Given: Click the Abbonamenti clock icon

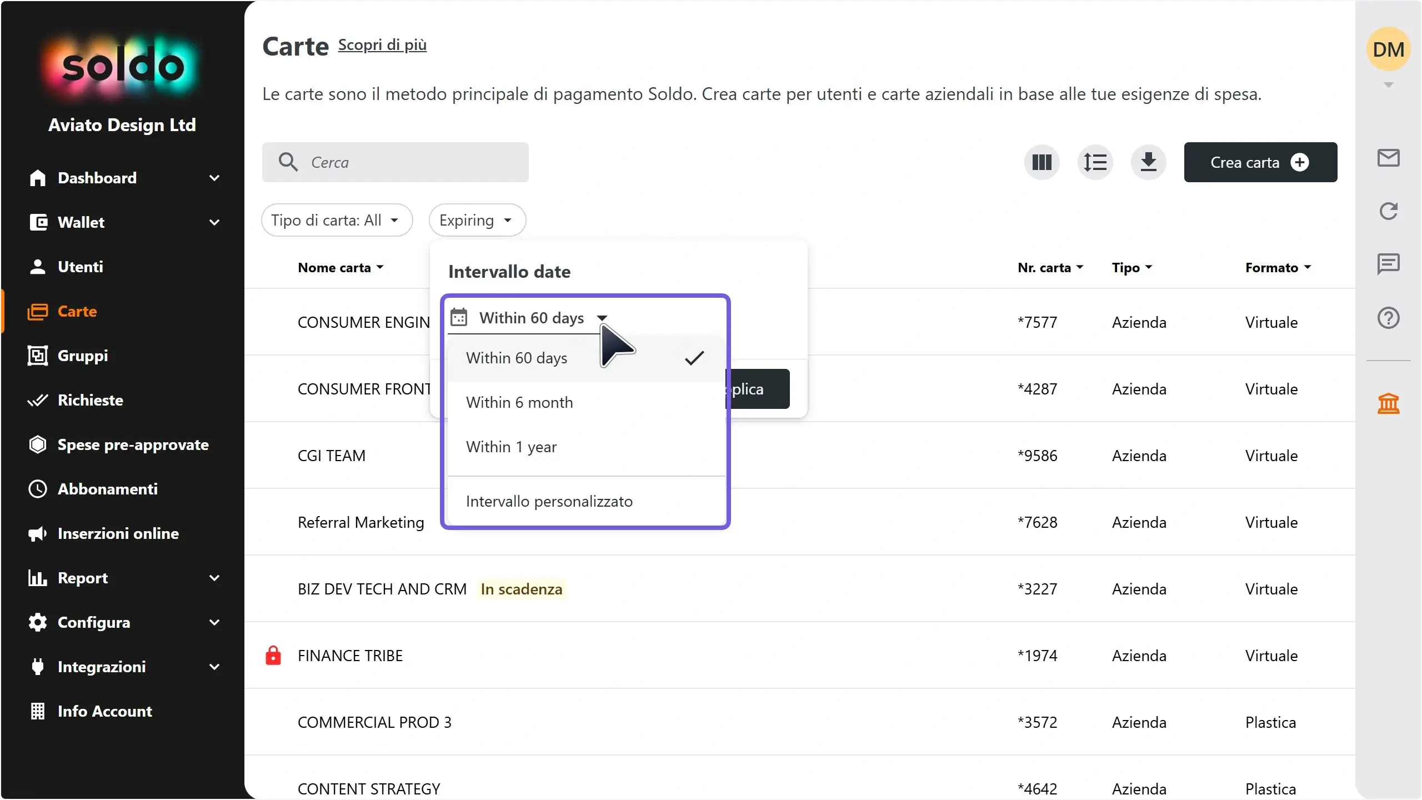Looking at the screenshot, I should (38, 489).
